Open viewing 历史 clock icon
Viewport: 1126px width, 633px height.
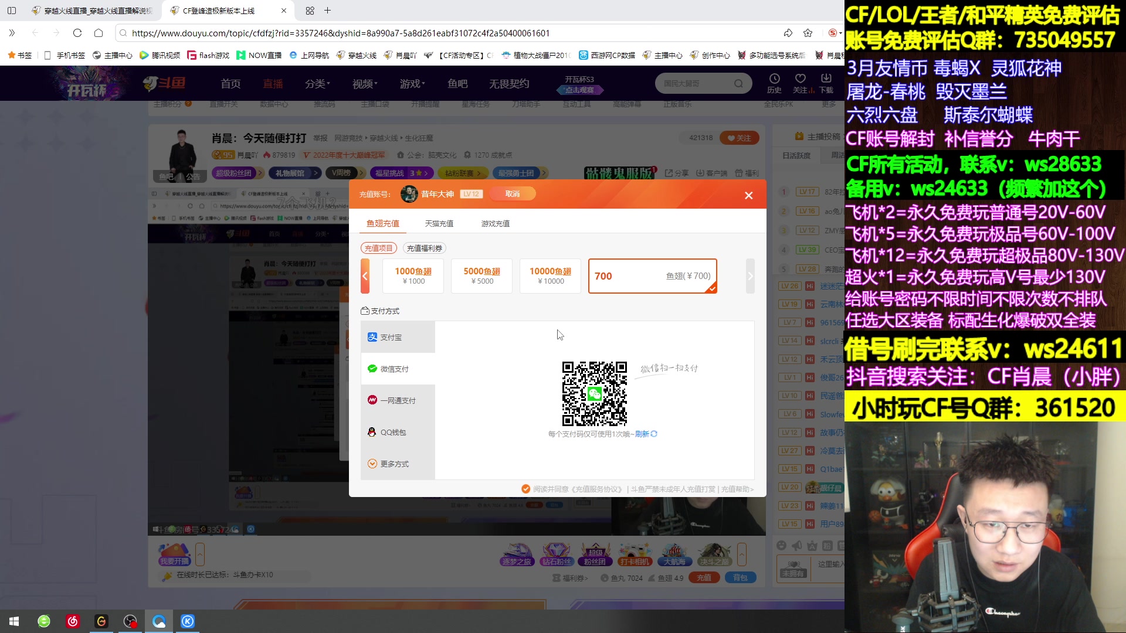tap(774, 83)
